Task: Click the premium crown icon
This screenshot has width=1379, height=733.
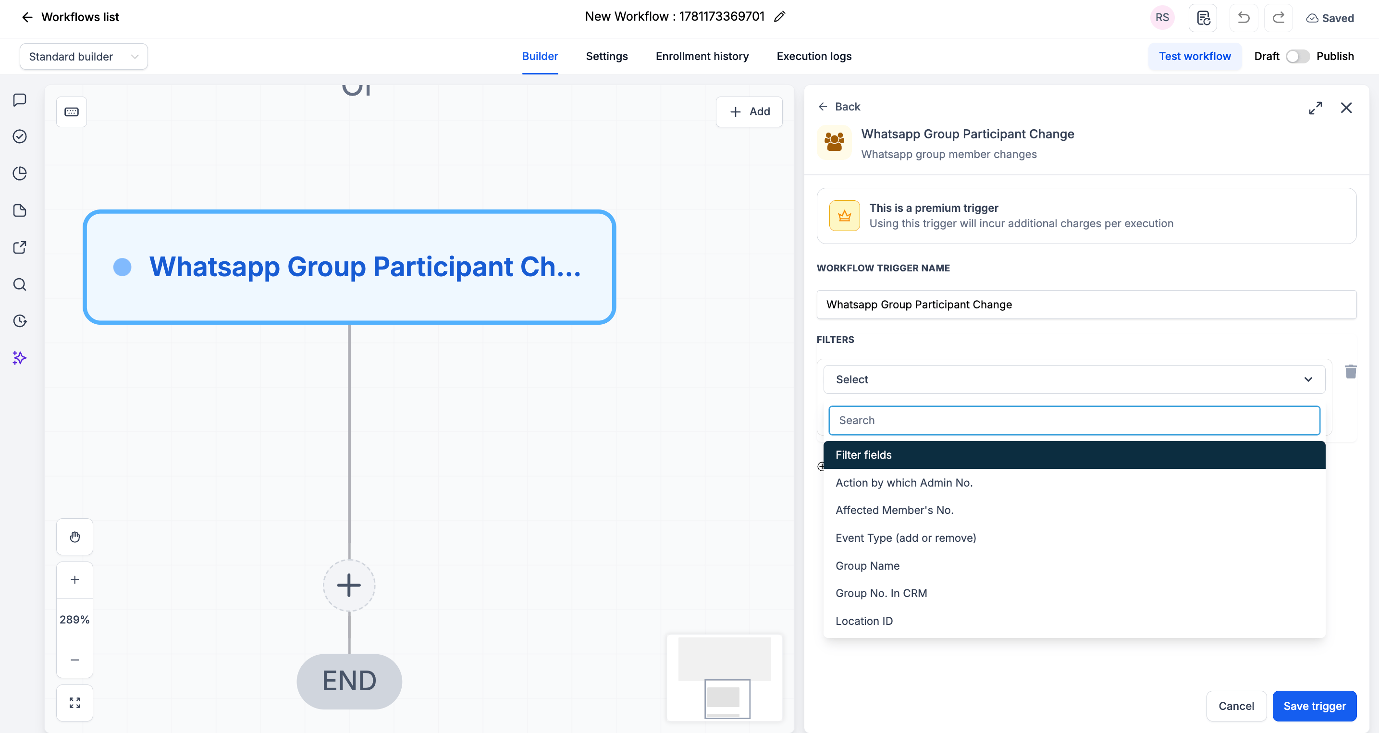Action: tap(844, 216)
